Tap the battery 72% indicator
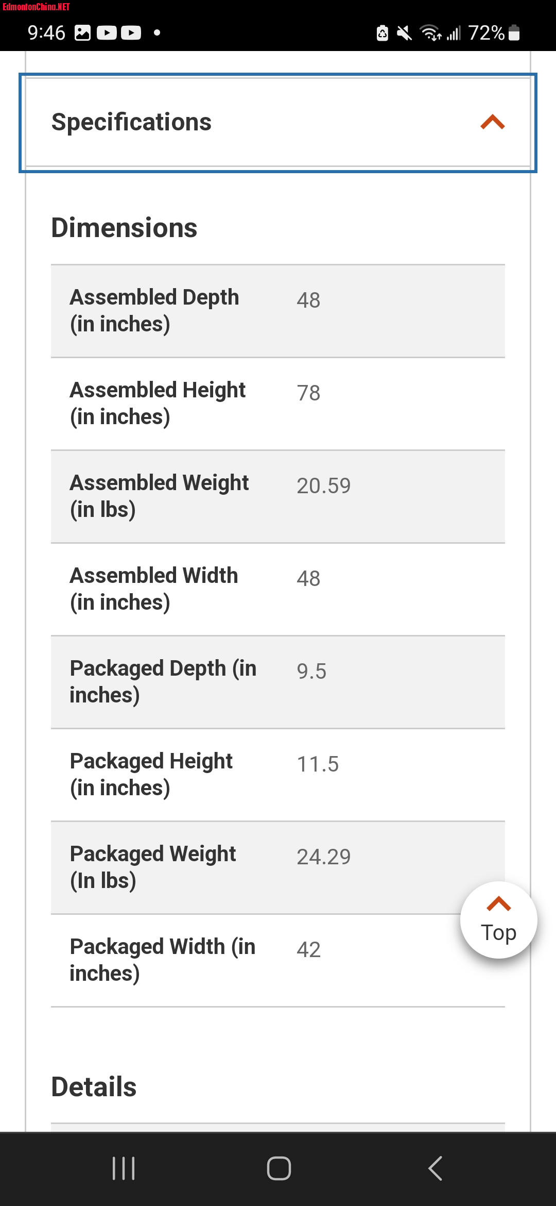Viewport: 556px width, 1206px height. coord(494,33)
